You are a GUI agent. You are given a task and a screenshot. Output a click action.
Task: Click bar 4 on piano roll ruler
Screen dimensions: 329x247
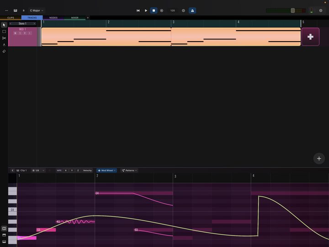tap(253, 176)
